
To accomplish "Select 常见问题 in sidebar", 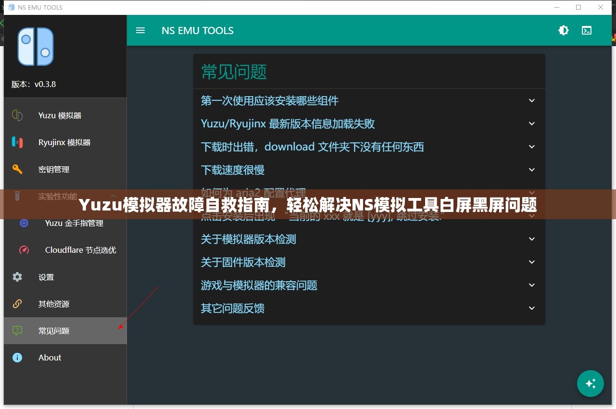I will (x=65, y=331).
